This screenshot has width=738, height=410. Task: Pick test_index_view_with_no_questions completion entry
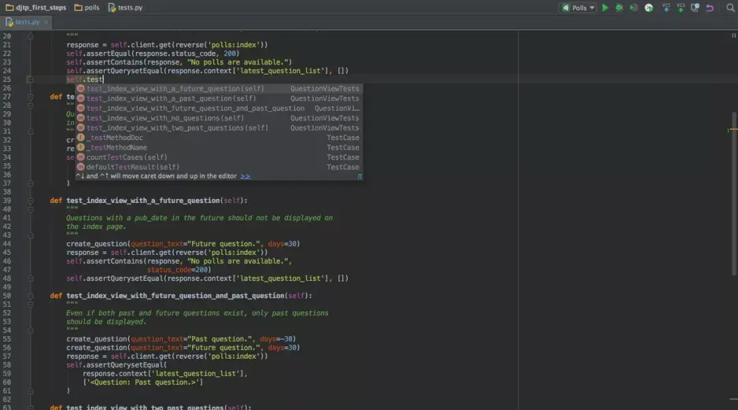[x=219, y=118]
